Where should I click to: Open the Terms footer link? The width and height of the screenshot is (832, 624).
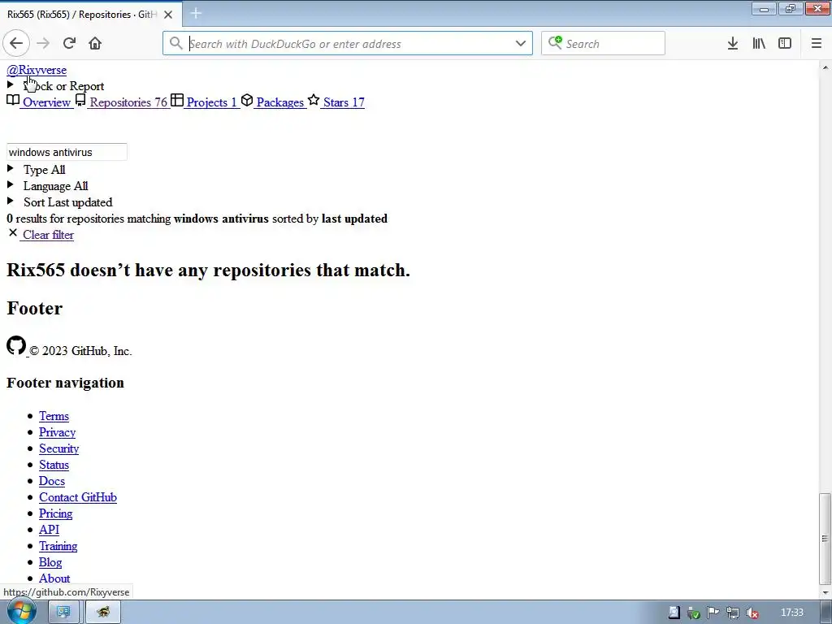coord(54,416)
